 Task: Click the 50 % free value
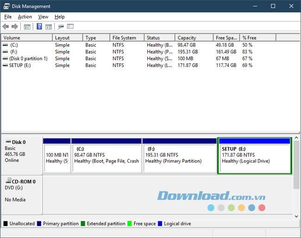click(x=247, y=45)
